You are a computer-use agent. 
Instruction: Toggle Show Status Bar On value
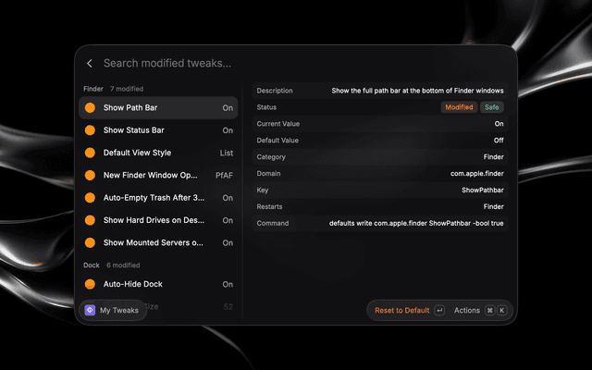click(228, 130)
